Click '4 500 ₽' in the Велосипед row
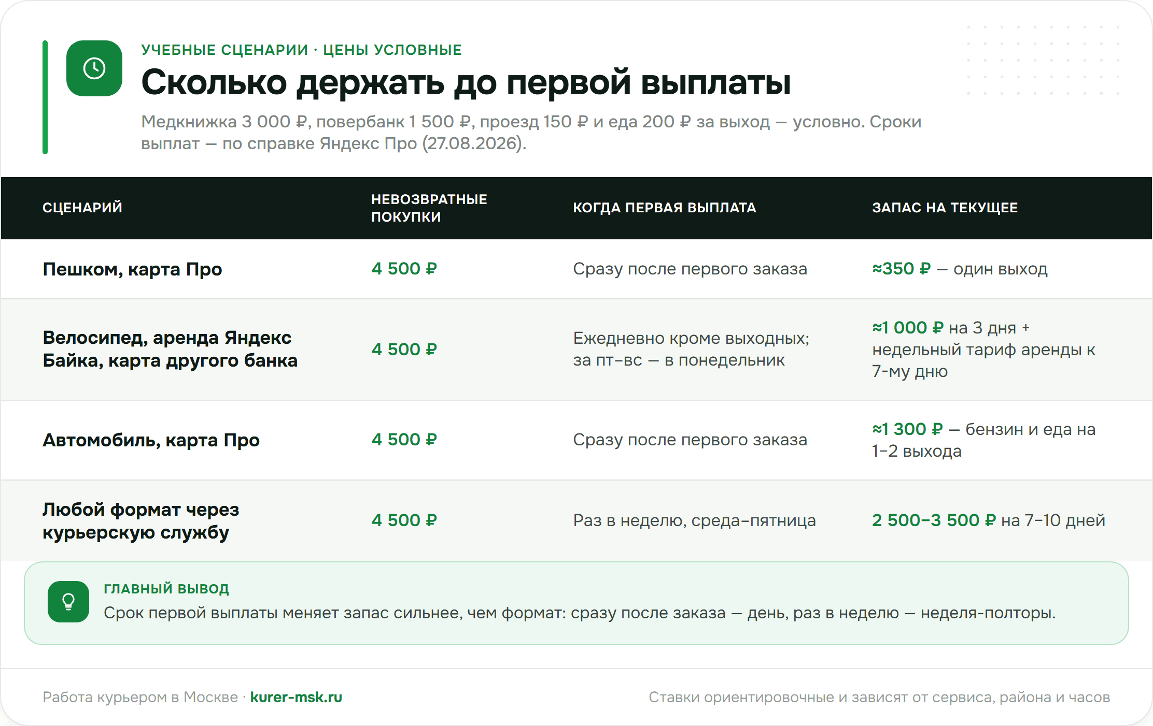 pyautogui.click(x=404, y=350)
